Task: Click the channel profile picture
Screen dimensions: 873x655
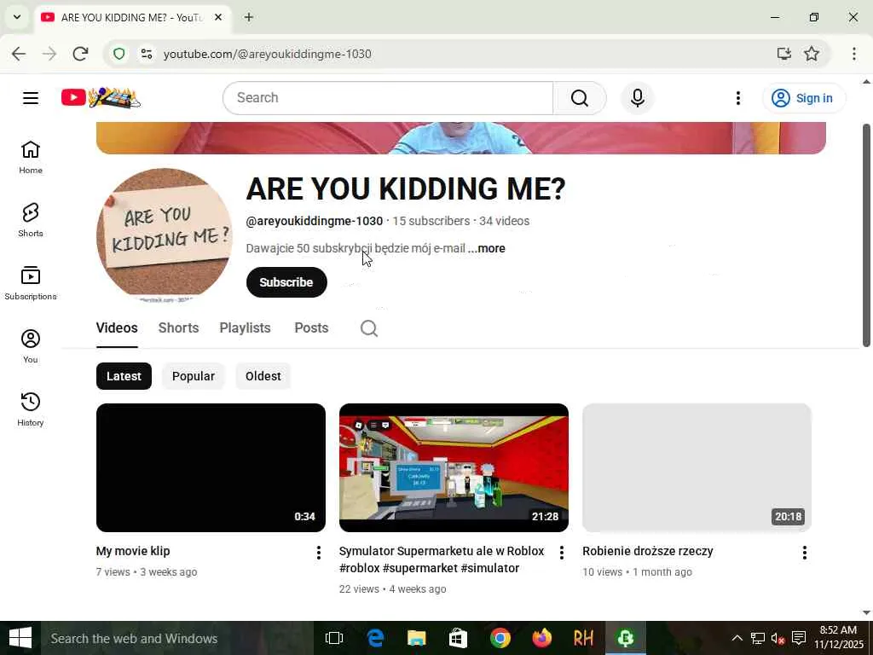Action: tap(165, 235)
